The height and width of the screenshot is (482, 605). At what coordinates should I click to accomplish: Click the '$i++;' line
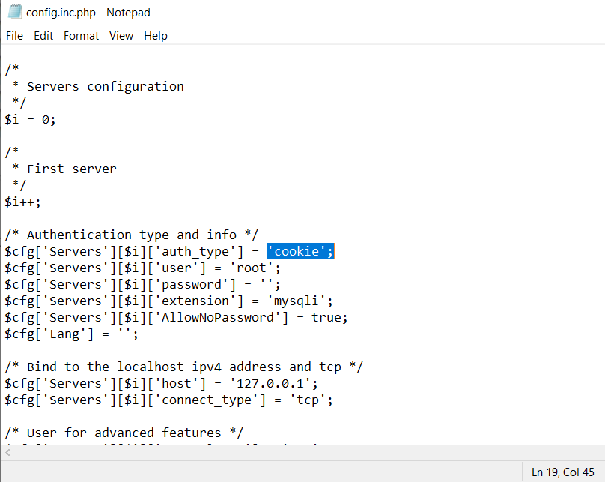click(22, 202)
